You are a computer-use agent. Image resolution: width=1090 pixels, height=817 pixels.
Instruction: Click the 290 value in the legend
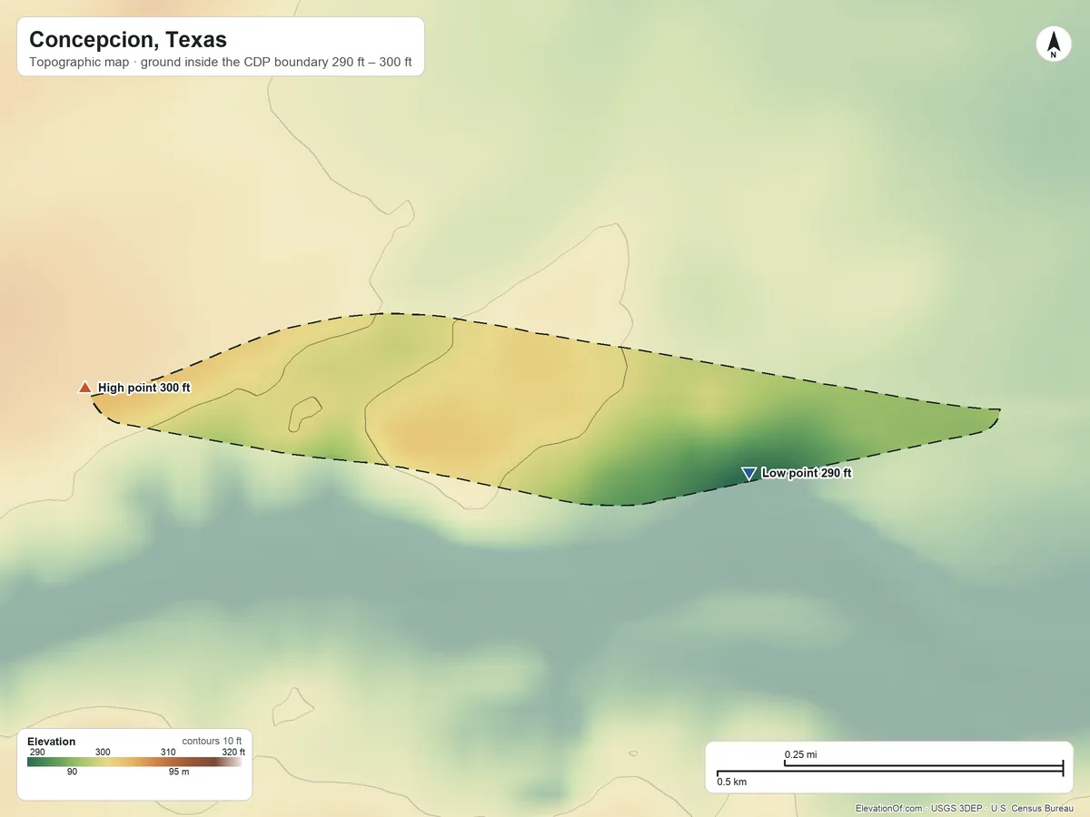click(x=37, y=752)
